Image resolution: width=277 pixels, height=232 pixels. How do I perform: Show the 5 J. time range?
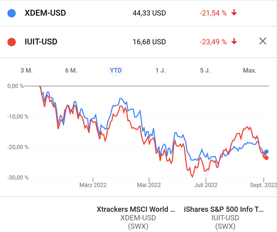205,70
